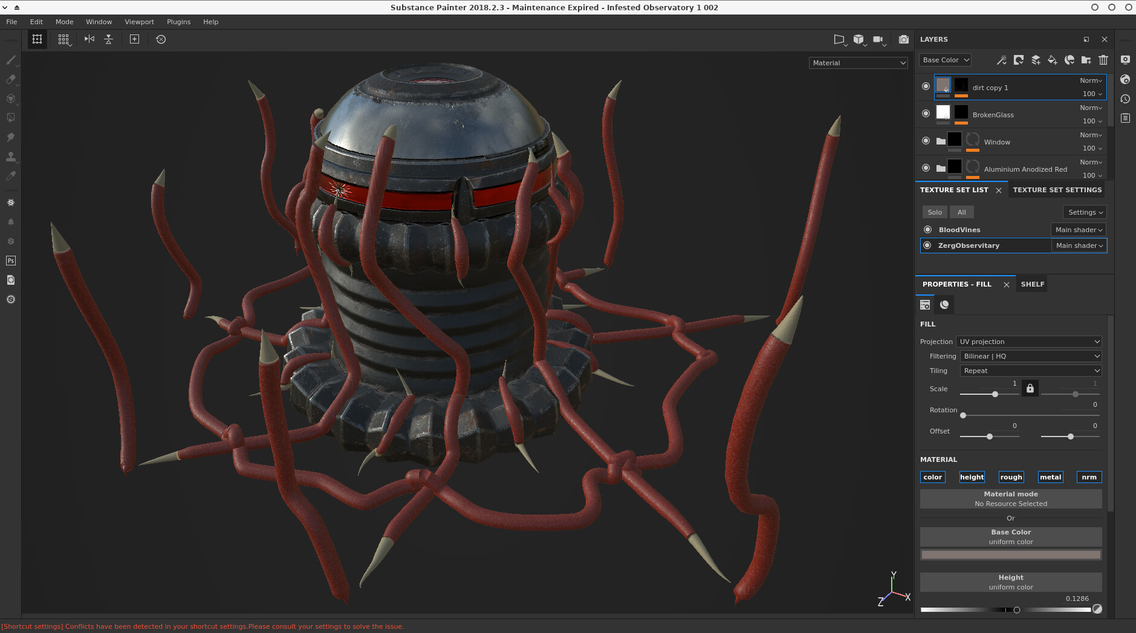Toggle visibility of the BloodVines texture set
The height and width of the screenshot is (633, 1136).
[927, 230]
